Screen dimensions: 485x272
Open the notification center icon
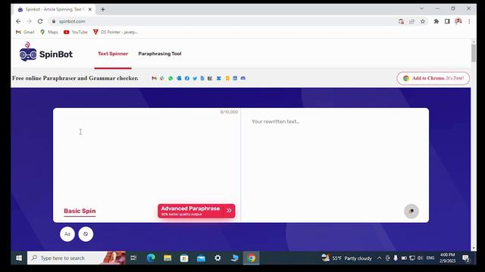click(x=466, y=258)
